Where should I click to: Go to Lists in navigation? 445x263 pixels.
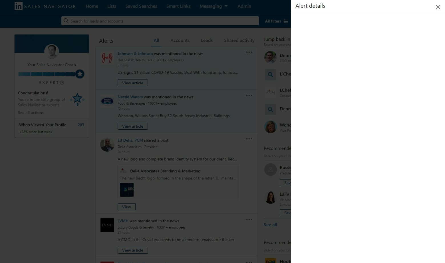112,6
